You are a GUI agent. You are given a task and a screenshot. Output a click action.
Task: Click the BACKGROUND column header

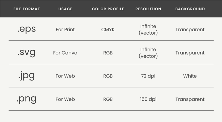point(190,9)
